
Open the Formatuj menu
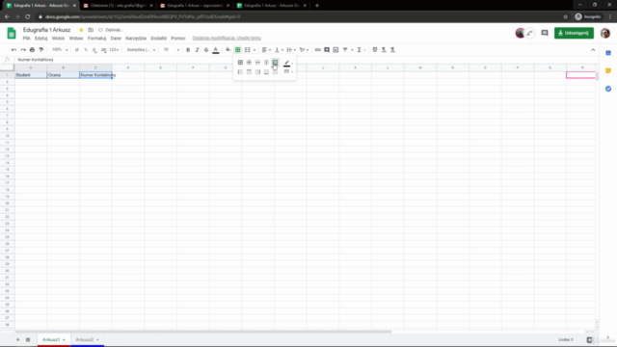(x=96, y=39)
